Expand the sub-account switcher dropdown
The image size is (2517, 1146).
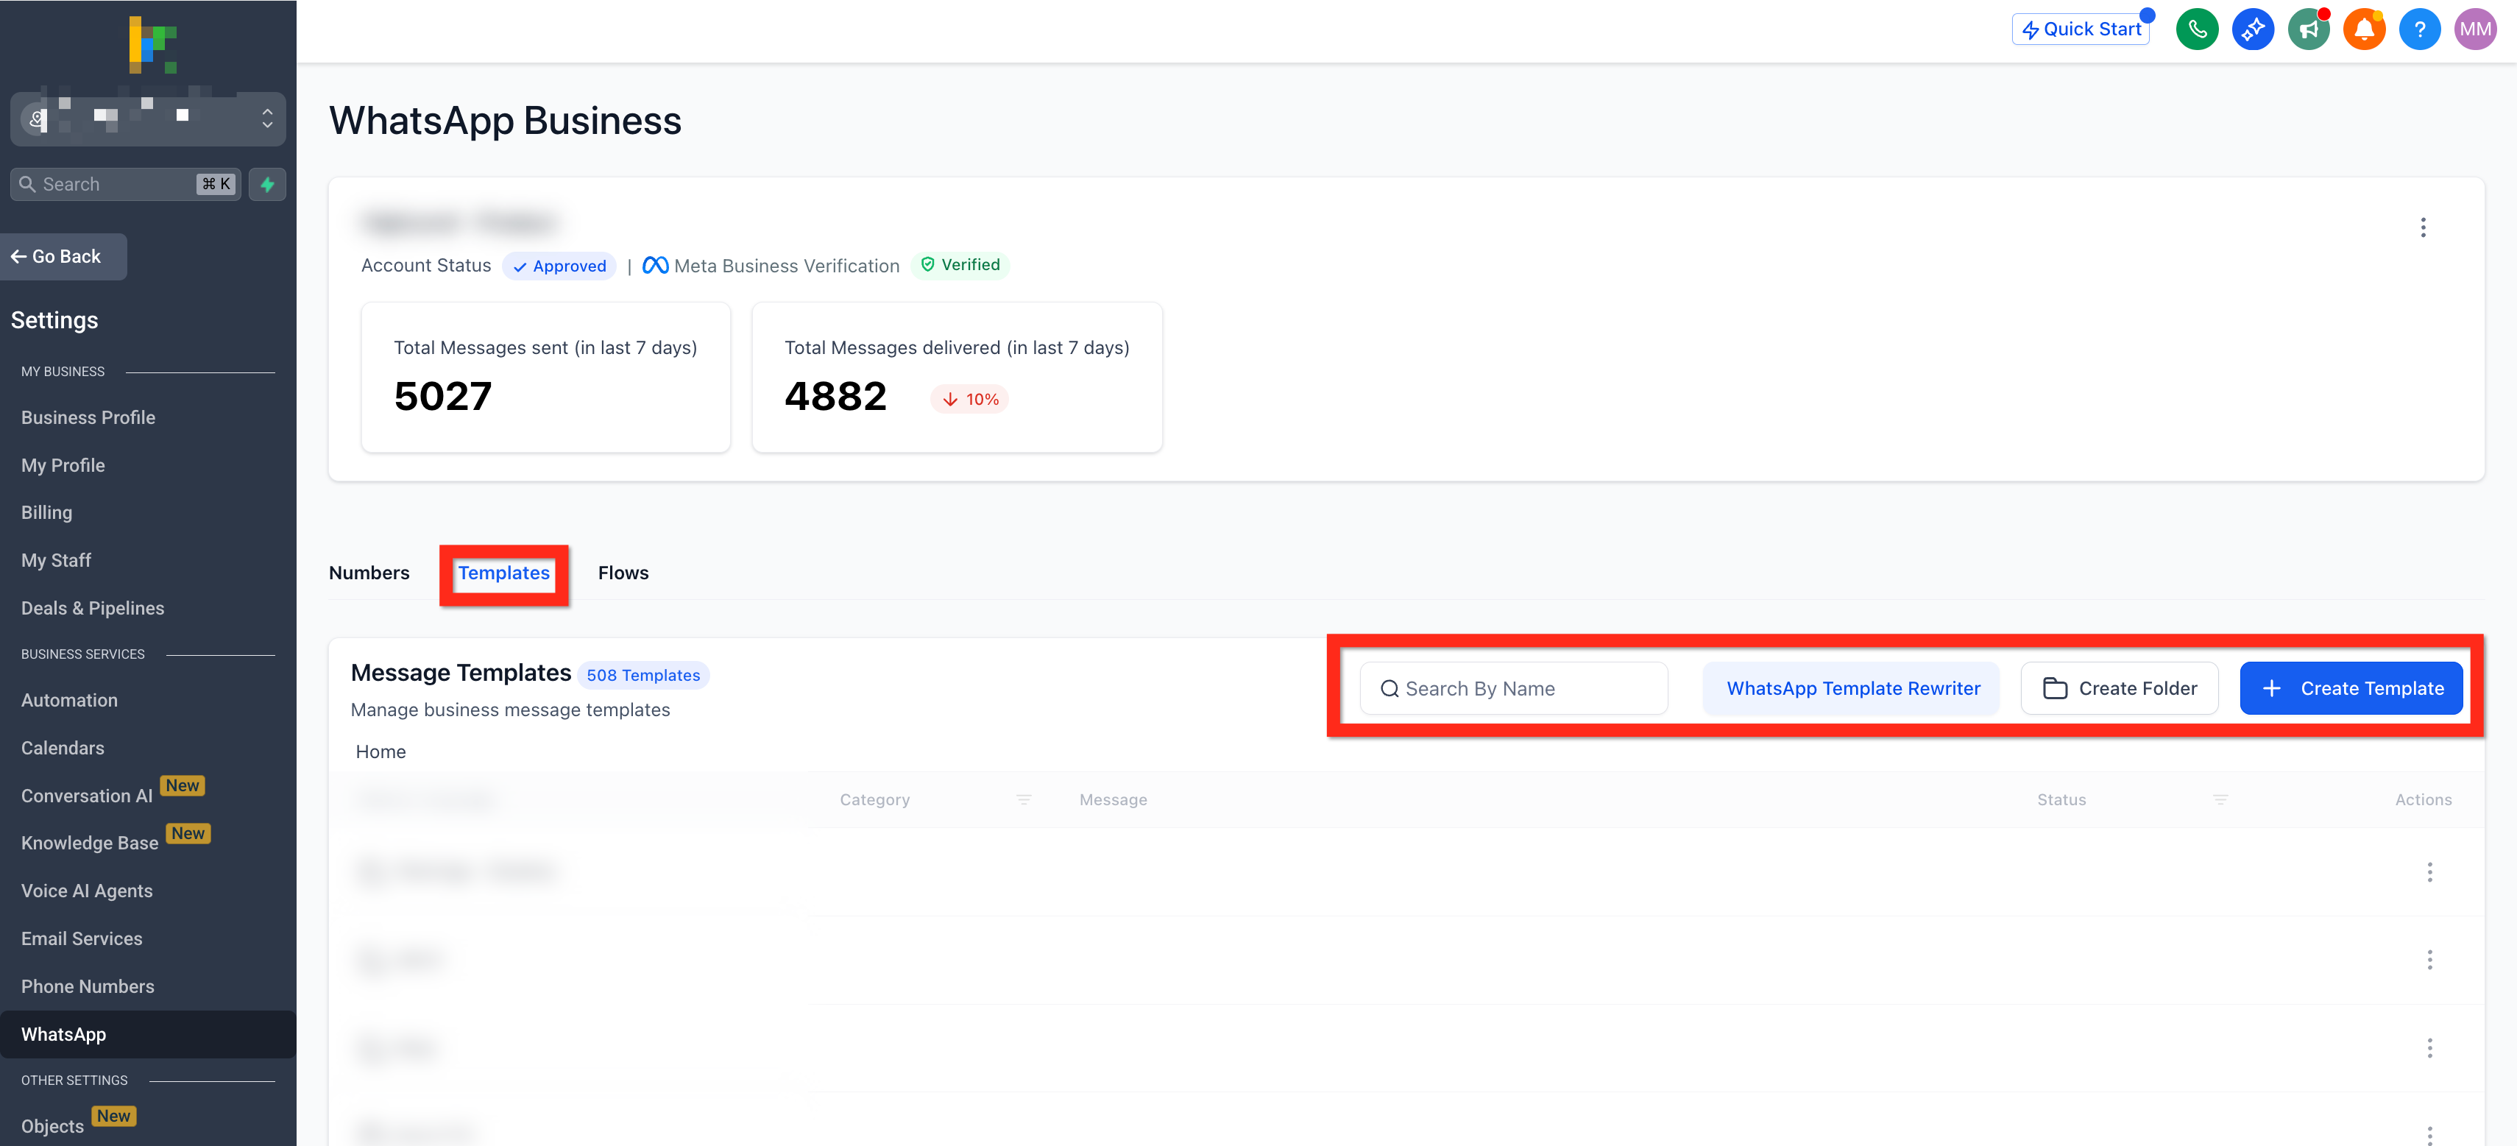(266, 119)
